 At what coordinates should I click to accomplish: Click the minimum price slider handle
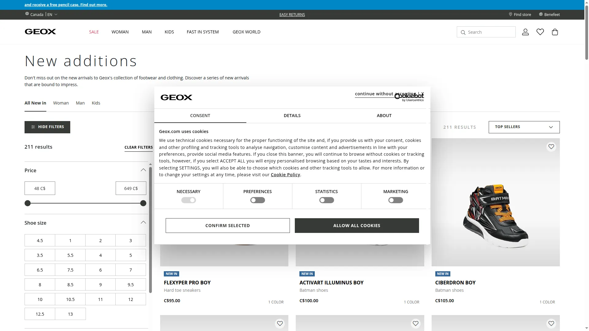pos(28,203)
